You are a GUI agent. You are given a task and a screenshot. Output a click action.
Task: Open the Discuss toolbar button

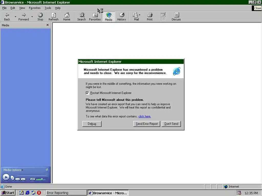click(176, 17)
